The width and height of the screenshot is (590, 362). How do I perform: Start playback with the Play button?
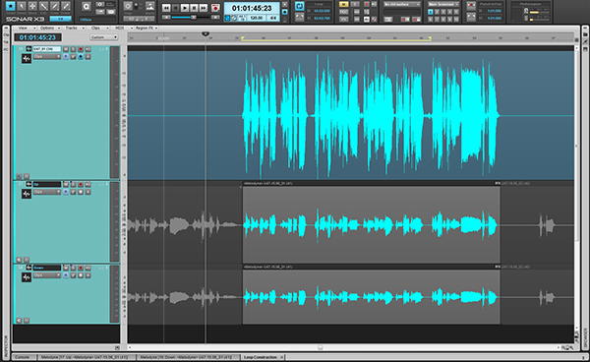click(185, 8)
